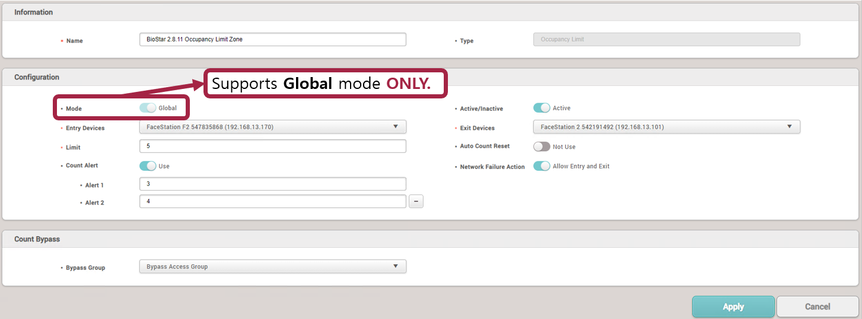
Task: Open the Entry Devices dropdown
Action: (272, 126)
